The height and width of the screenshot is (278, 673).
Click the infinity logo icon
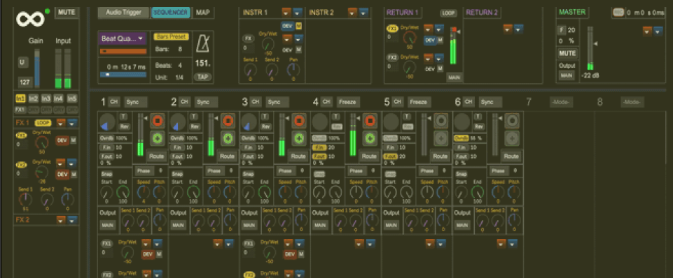click(30, 19)
